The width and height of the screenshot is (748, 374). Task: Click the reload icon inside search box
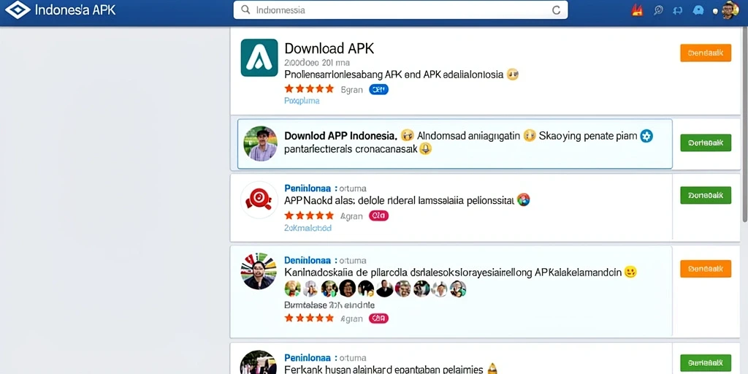[556, 10]
